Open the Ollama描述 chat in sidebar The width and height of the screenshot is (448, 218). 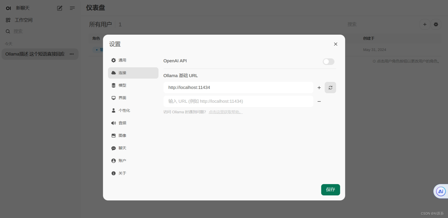tap(35, 54)
